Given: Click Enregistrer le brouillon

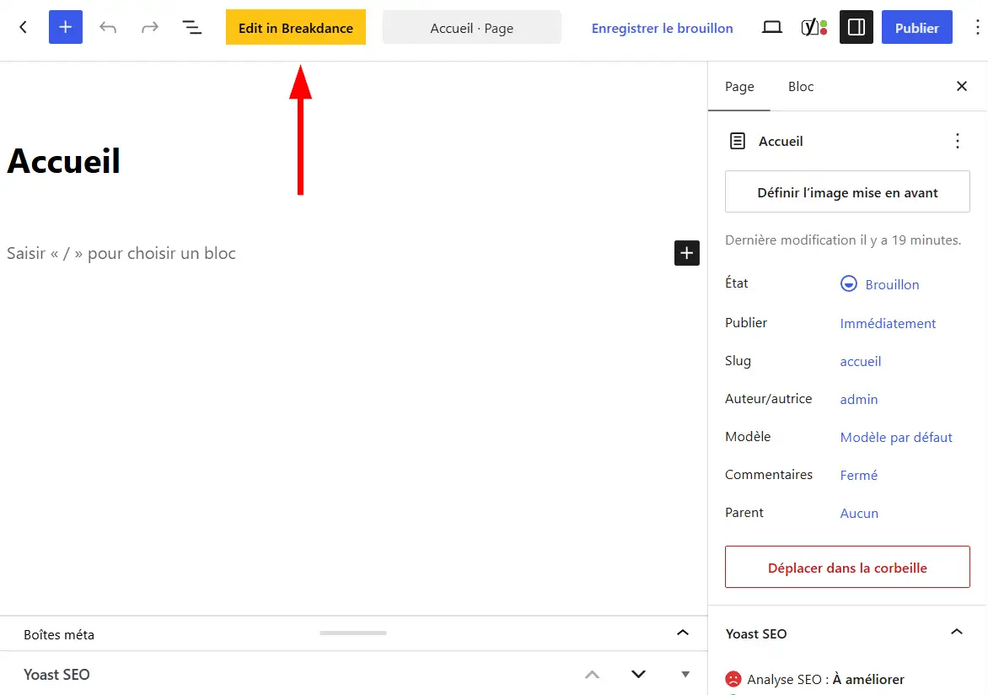Looking at the screenshot, I should click(x=663, y=28).
